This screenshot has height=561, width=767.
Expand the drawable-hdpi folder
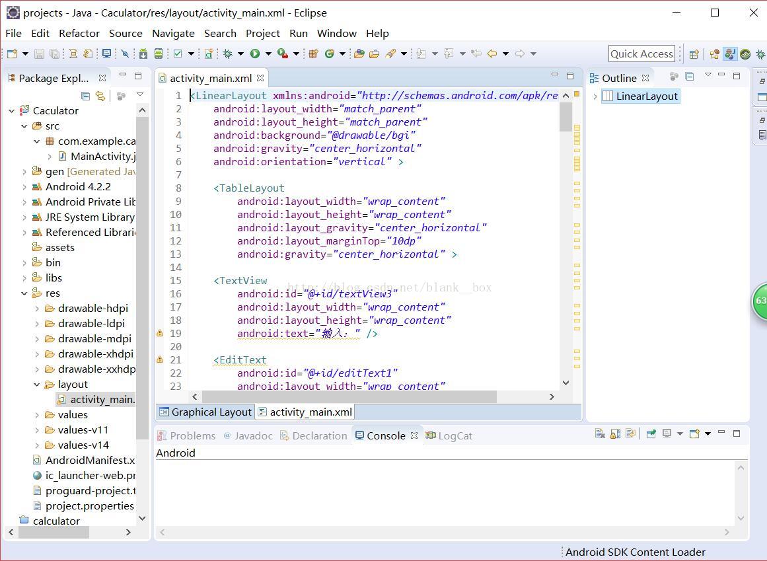click(x=37, y=309)
